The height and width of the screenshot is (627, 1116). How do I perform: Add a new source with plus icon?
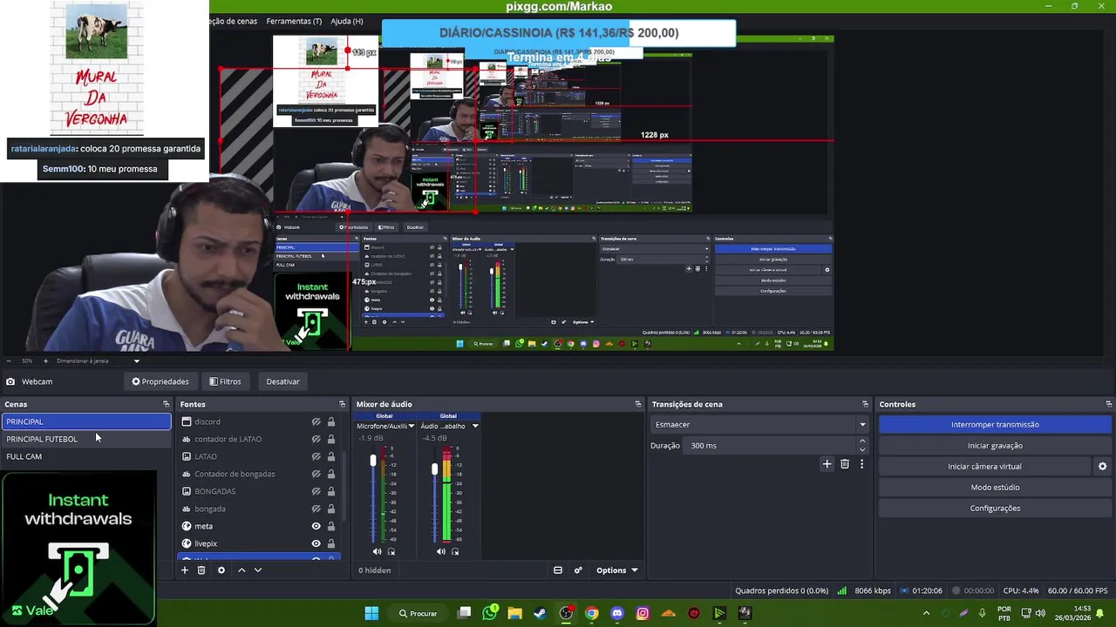point(185,570)
